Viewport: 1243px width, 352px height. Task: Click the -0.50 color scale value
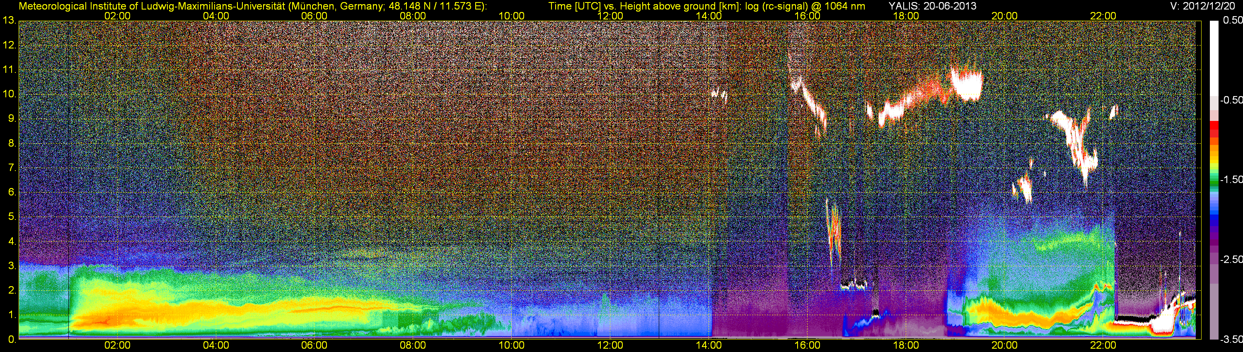(x=1231, y=100)
